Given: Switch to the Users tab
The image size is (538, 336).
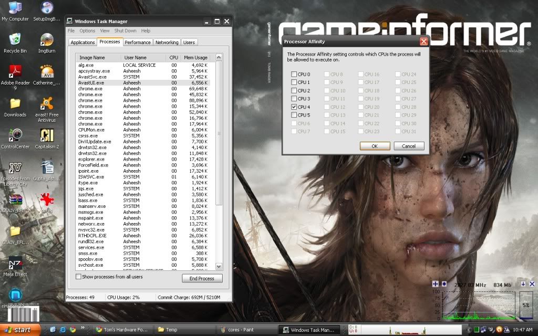Looking at the screenshot, I should click(x=189, y=43).
